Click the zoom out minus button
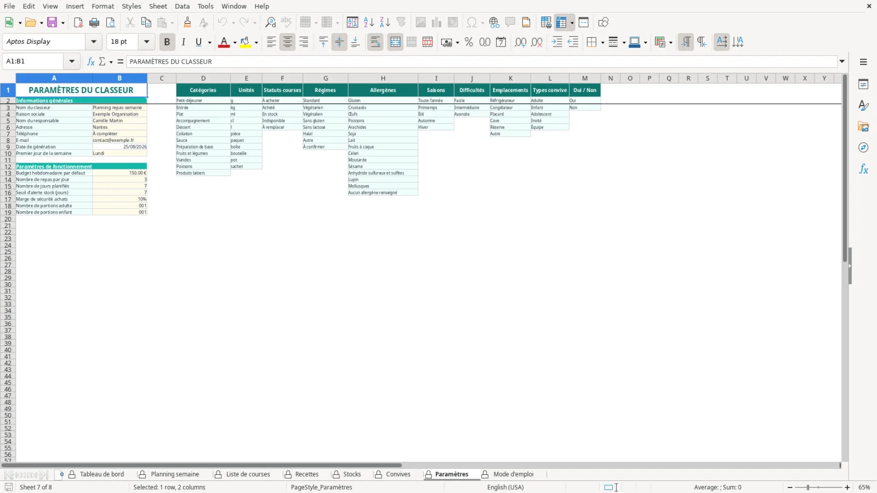Image resolution: width=877 pixels, height=493 pixels. pos(790,488)
